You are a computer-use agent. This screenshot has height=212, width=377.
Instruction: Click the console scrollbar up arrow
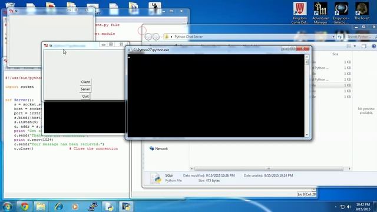pyautogui.click(x=307, y=57)
